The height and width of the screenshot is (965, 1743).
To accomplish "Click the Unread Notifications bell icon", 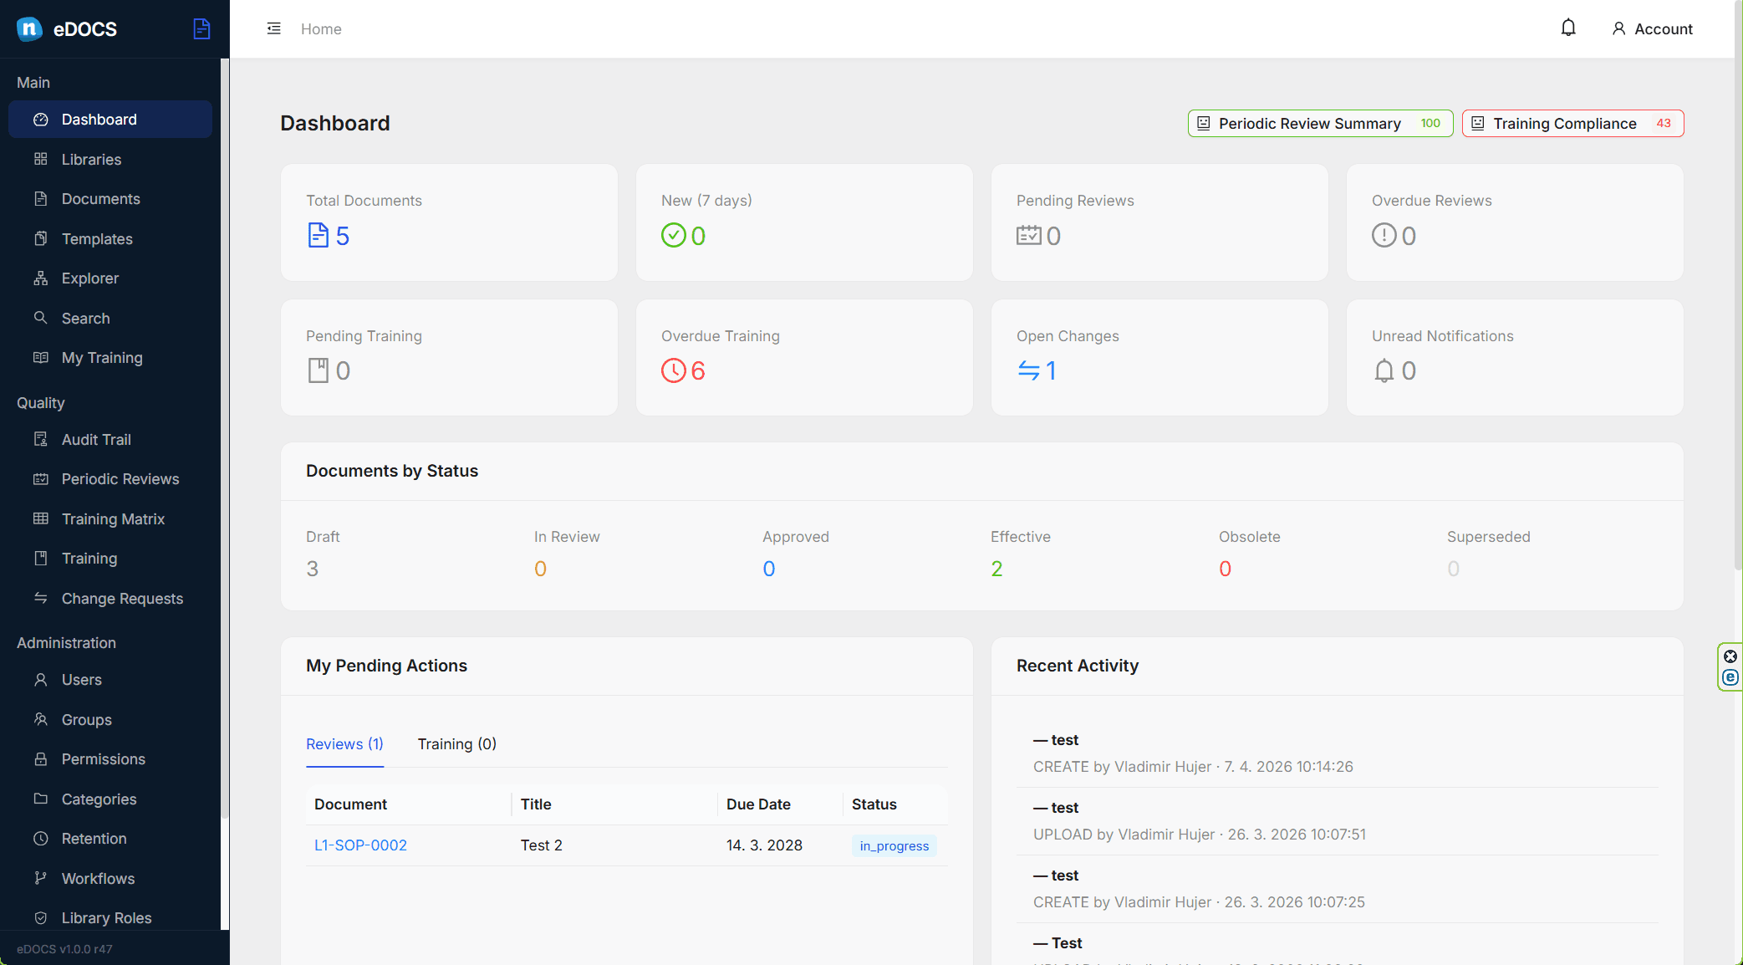I will tap(1384, 370).
